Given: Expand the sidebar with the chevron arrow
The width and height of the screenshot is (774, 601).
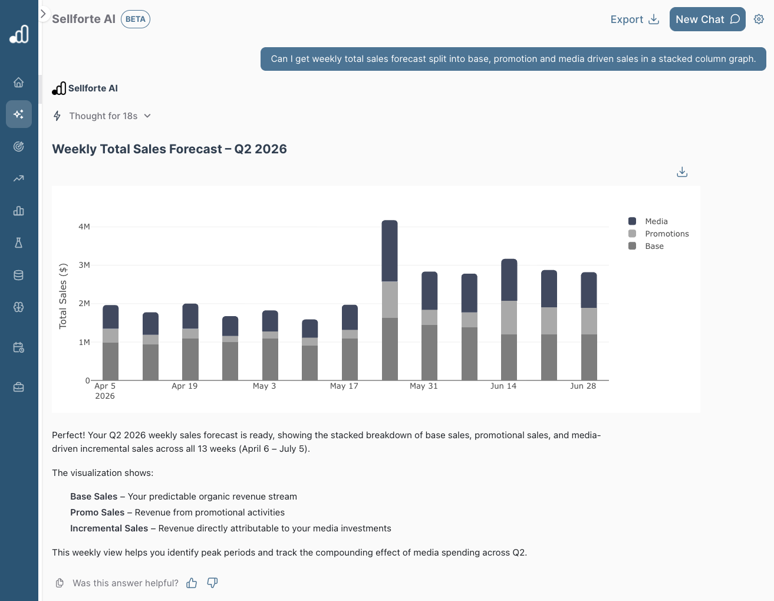Looking at the screenshot, I should tap(43, 14).
